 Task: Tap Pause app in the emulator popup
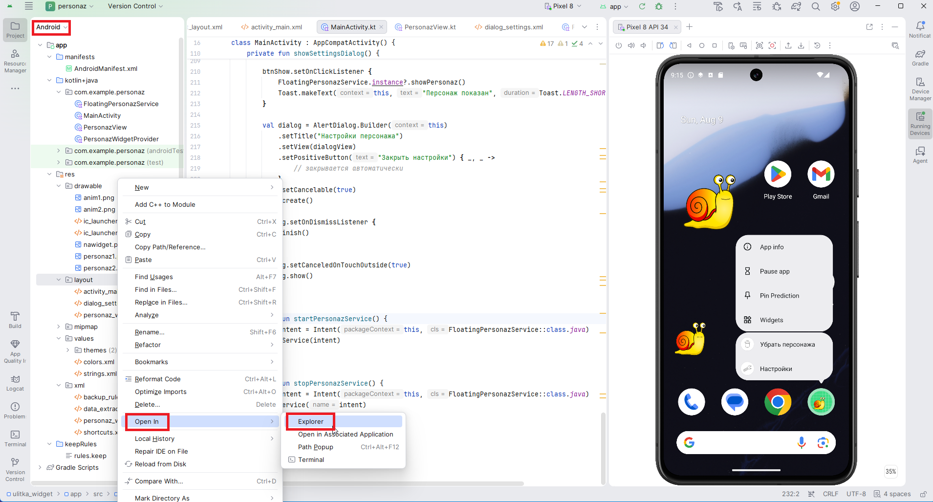click(784, 272)
